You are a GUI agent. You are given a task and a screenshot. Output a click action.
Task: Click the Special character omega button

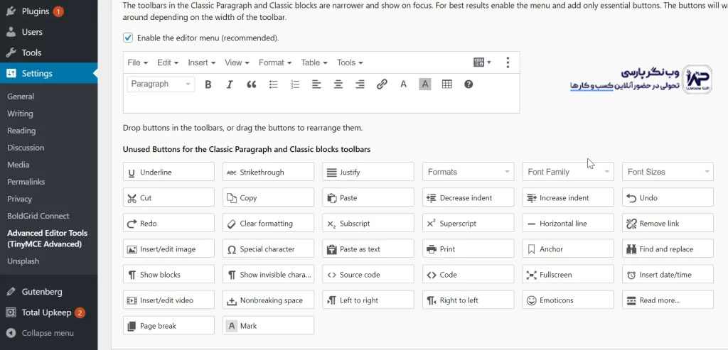point(268,249)
